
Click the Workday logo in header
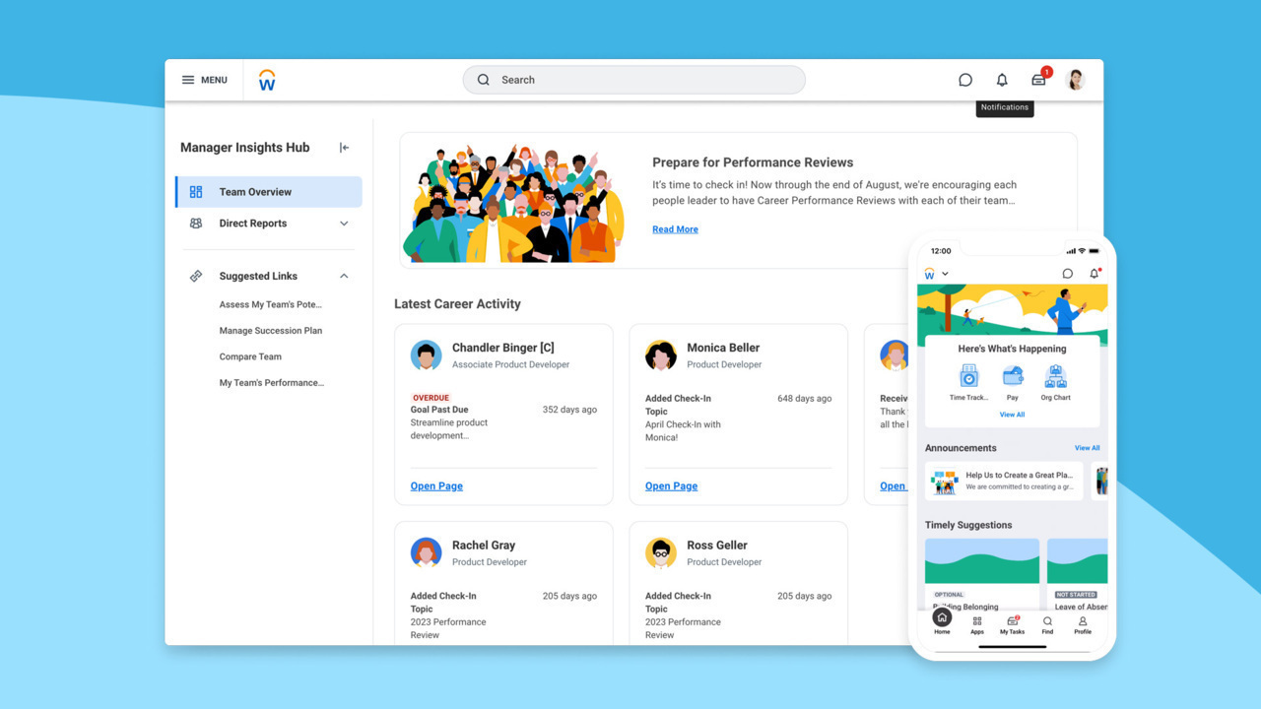[267, 81]
